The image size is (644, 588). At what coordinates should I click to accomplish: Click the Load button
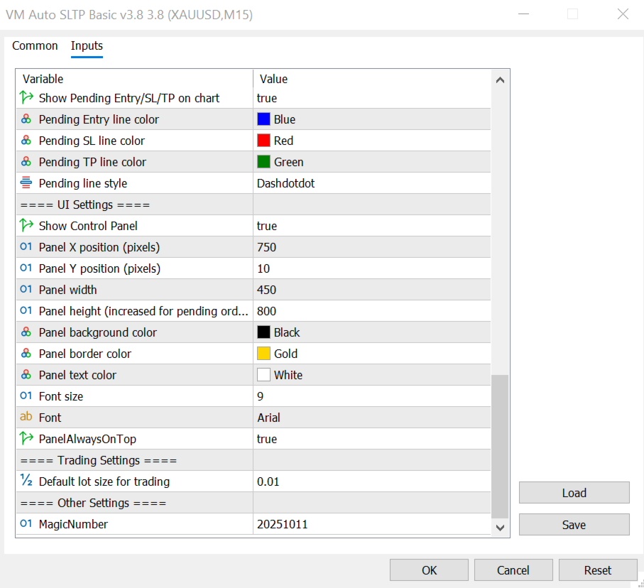click(574, 493)
